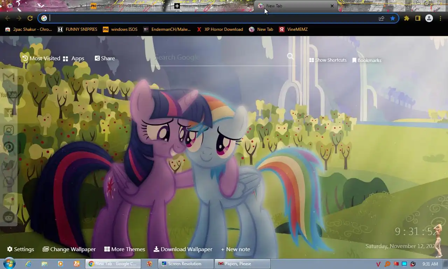Switch to the first browser tab

pyautogui.click(x=44, y=6)
